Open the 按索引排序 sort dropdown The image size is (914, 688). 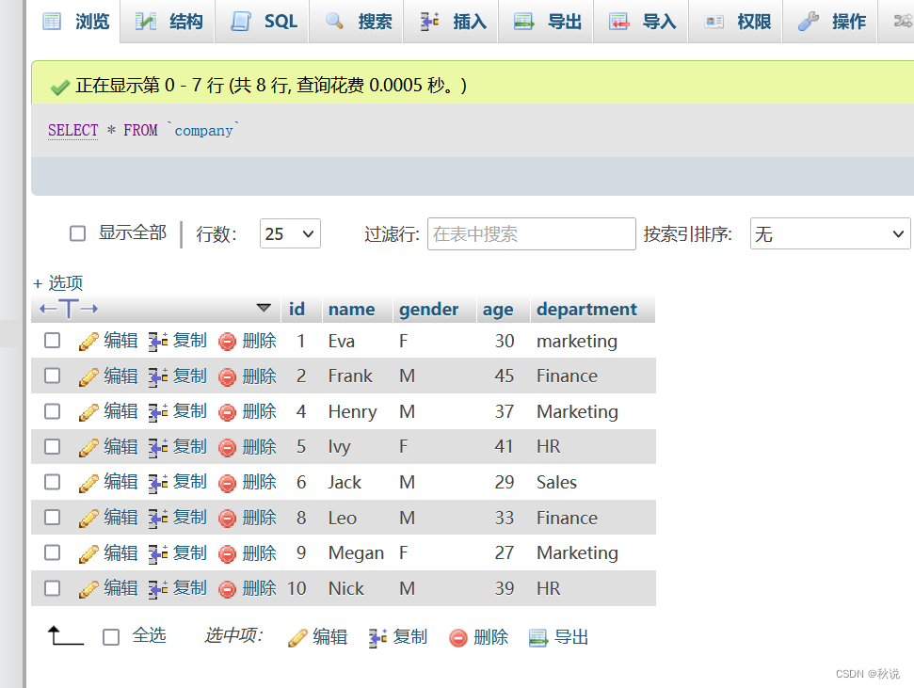coord(829,233)
